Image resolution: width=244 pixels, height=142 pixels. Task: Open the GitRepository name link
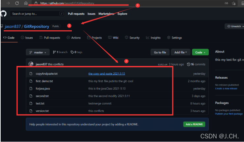click(36, 26)
